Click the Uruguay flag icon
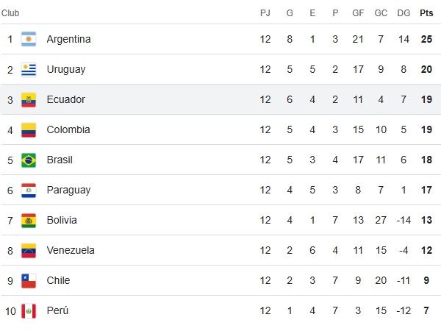Viewport: 441px width, 331px height. coord(29,69)
